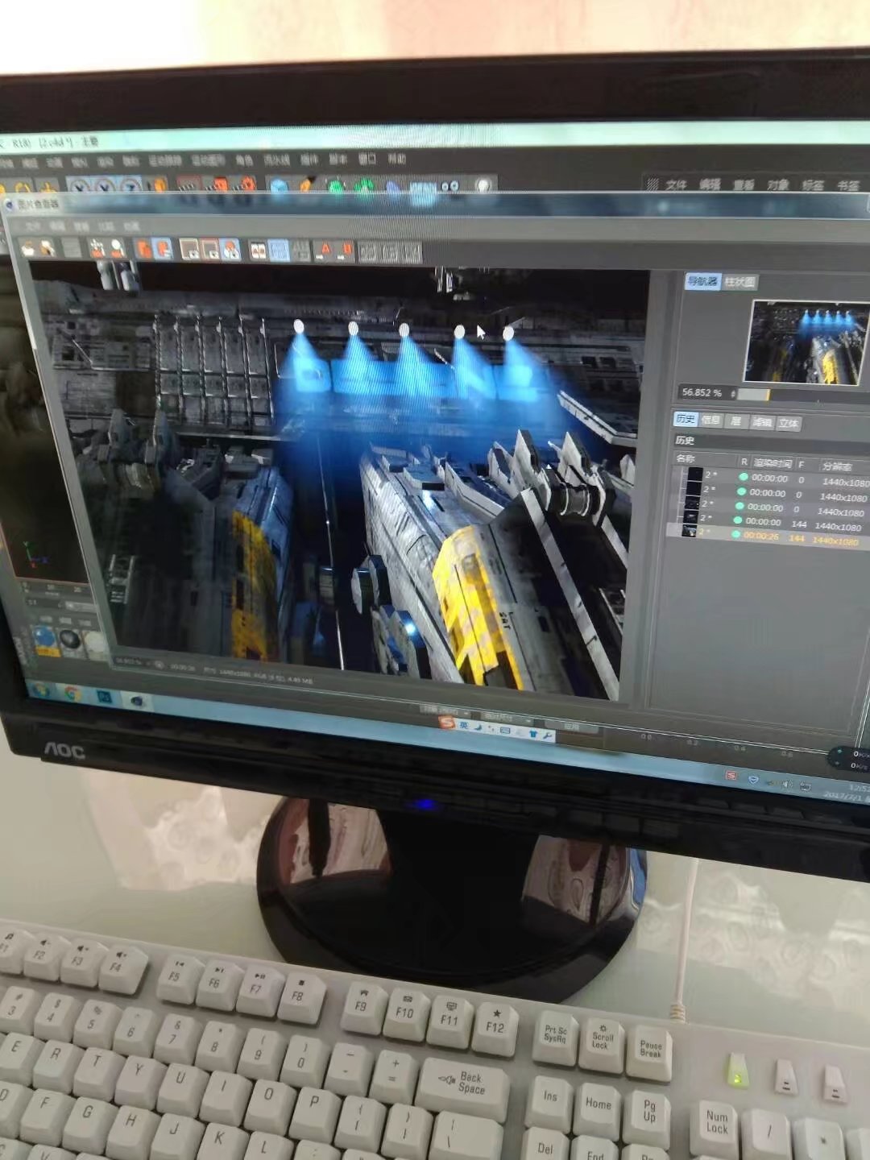Click the grey icon left of the red A icon

pyautogui.click(x=301, y=251)
